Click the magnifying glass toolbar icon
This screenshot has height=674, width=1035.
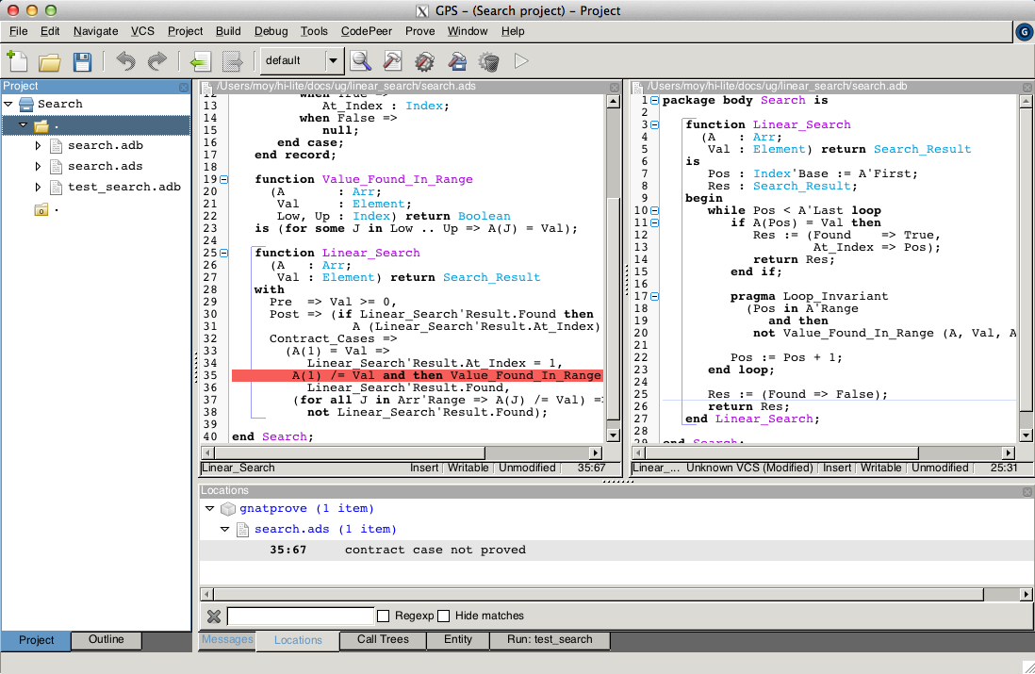click(x=360, y=61)
